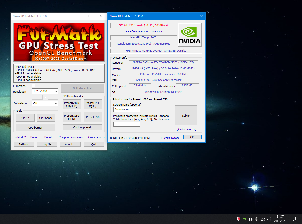Close the FurMark v1.35.0.0 score dialog
Screen dimensions: 302x224
(202, 16)
